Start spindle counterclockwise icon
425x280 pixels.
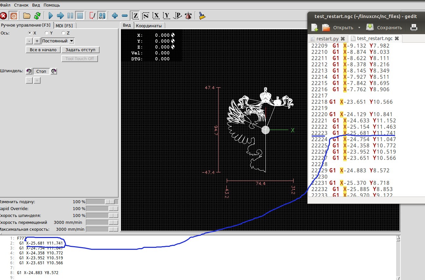[29, 71]
